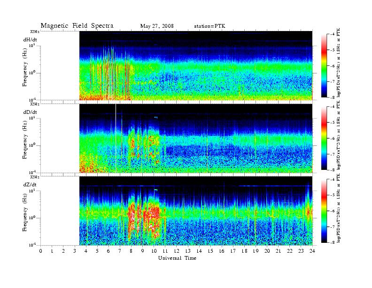Click the white vertical data-gap line in dD/dt panel

tap(116, 138)
